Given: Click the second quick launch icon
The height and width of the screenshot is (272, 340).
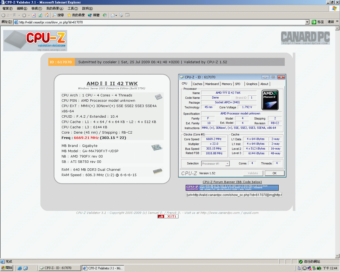Looking at the screenshot, I should click(x=26, y=268).
